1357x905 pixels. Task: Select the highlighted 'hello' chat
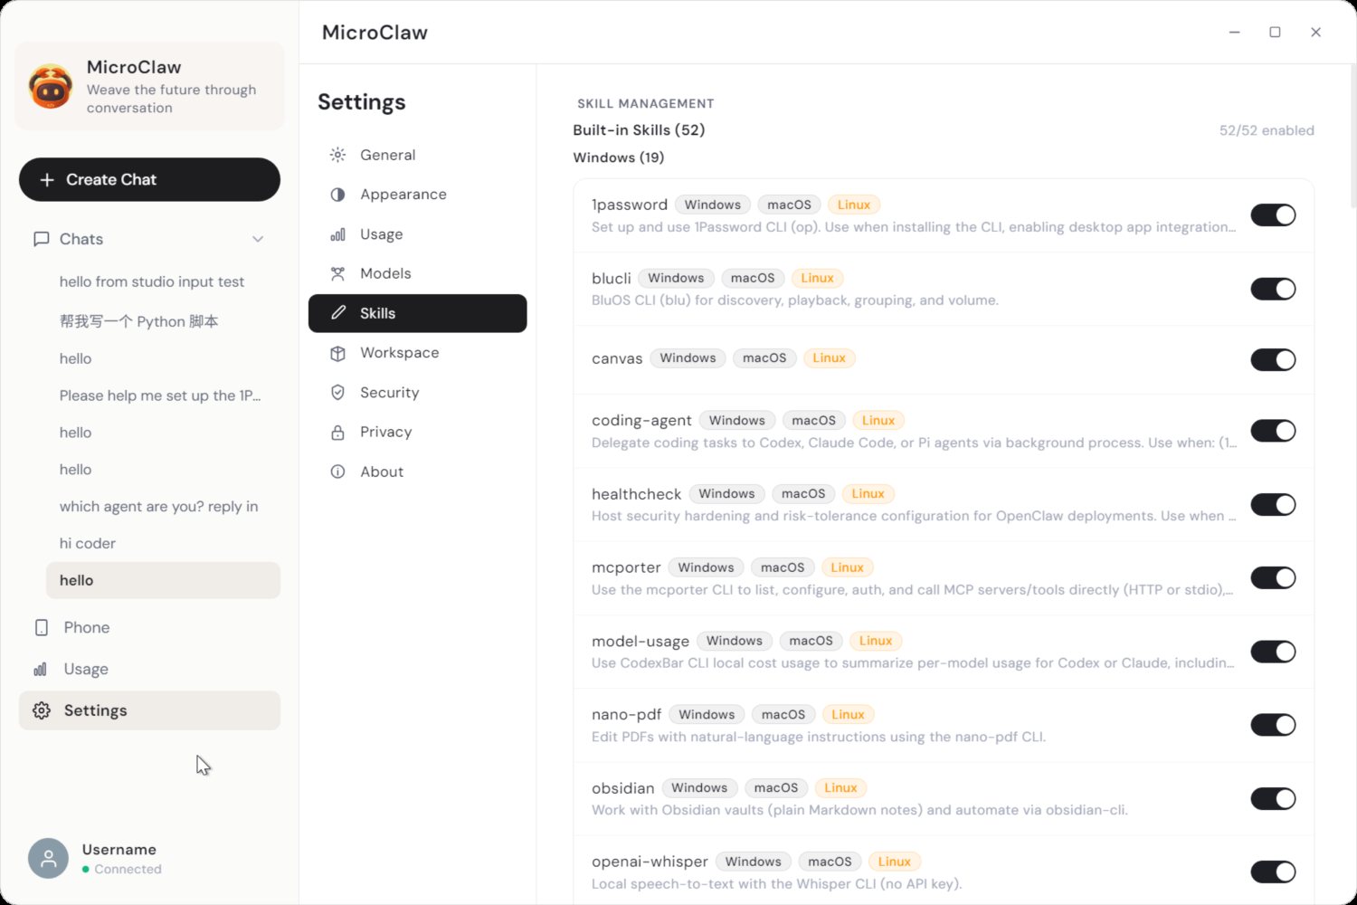(163, 580)
